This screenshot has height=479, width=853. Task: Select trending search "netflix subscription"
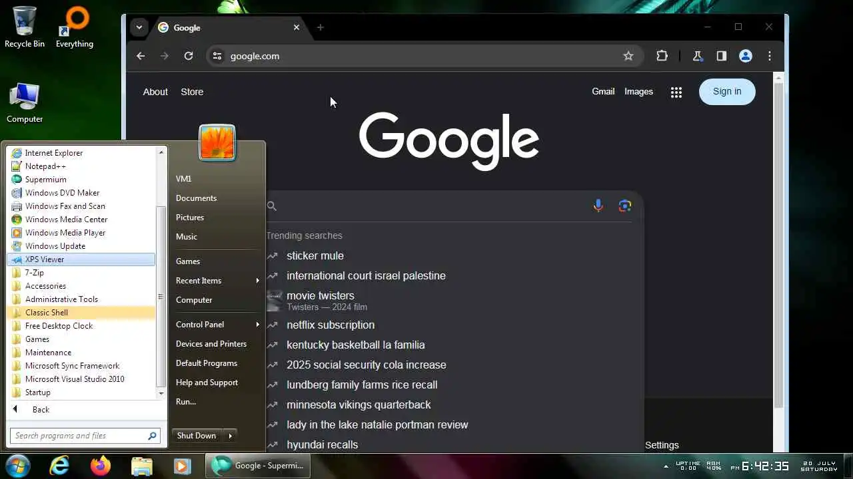click(x=331, y=325)
